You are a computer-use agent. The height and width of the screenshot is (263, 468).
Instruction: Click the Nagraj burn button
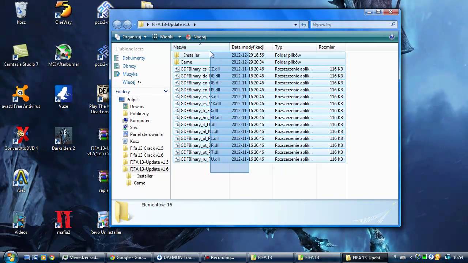point(196,37)
